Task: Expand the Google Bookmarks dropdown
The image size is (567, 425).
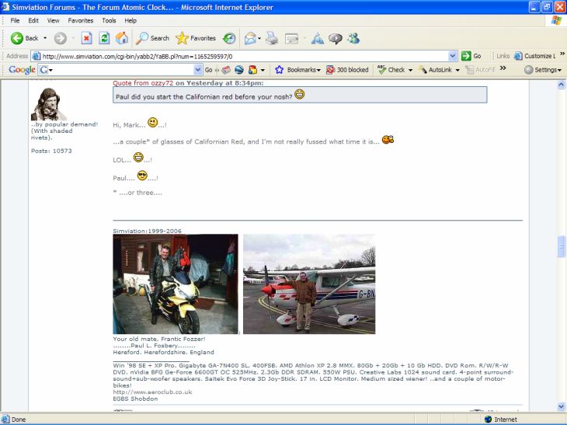Action: click(298, 69)
